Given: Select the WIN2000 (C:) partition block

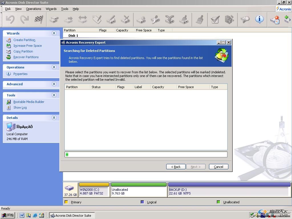Looking at the screenshot, I should point(94,190).
